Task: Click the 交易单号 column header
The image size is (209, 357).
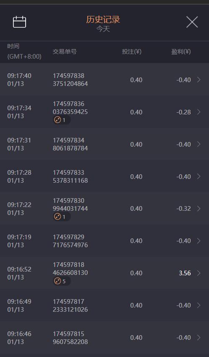Action: pos(65,52)
